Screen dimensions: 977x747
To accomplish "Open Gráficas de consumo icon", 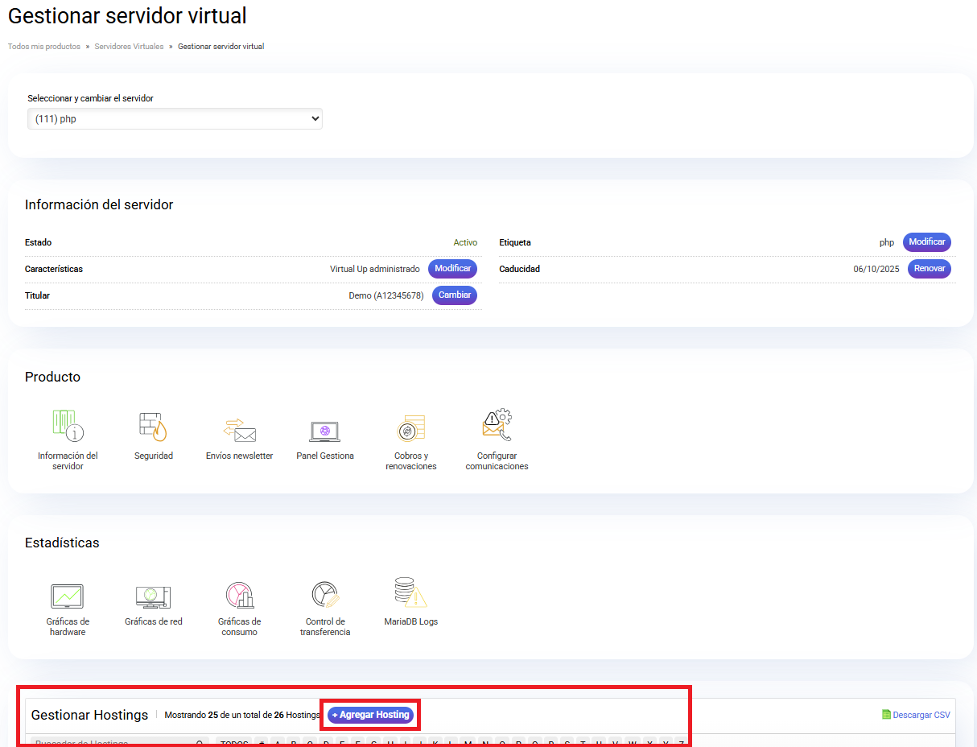I will 239,596.
